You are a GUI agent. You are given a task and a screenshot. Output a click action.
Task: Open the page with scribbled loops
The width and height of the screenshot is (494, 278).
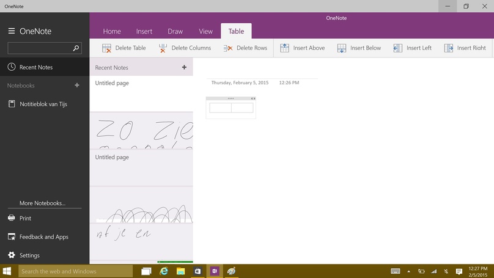pos(141,205)
